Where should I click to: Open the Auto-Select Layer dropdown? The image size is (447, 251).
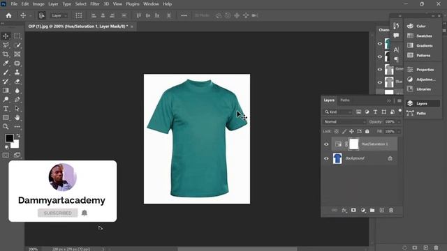59,15
